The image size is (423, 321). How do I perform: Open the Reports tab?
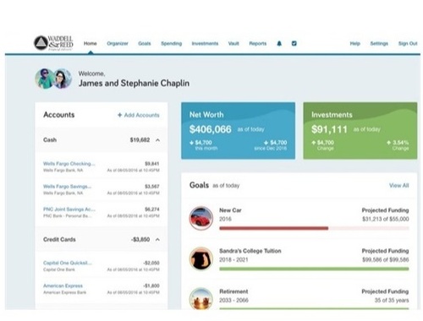[x=258, y=43]
